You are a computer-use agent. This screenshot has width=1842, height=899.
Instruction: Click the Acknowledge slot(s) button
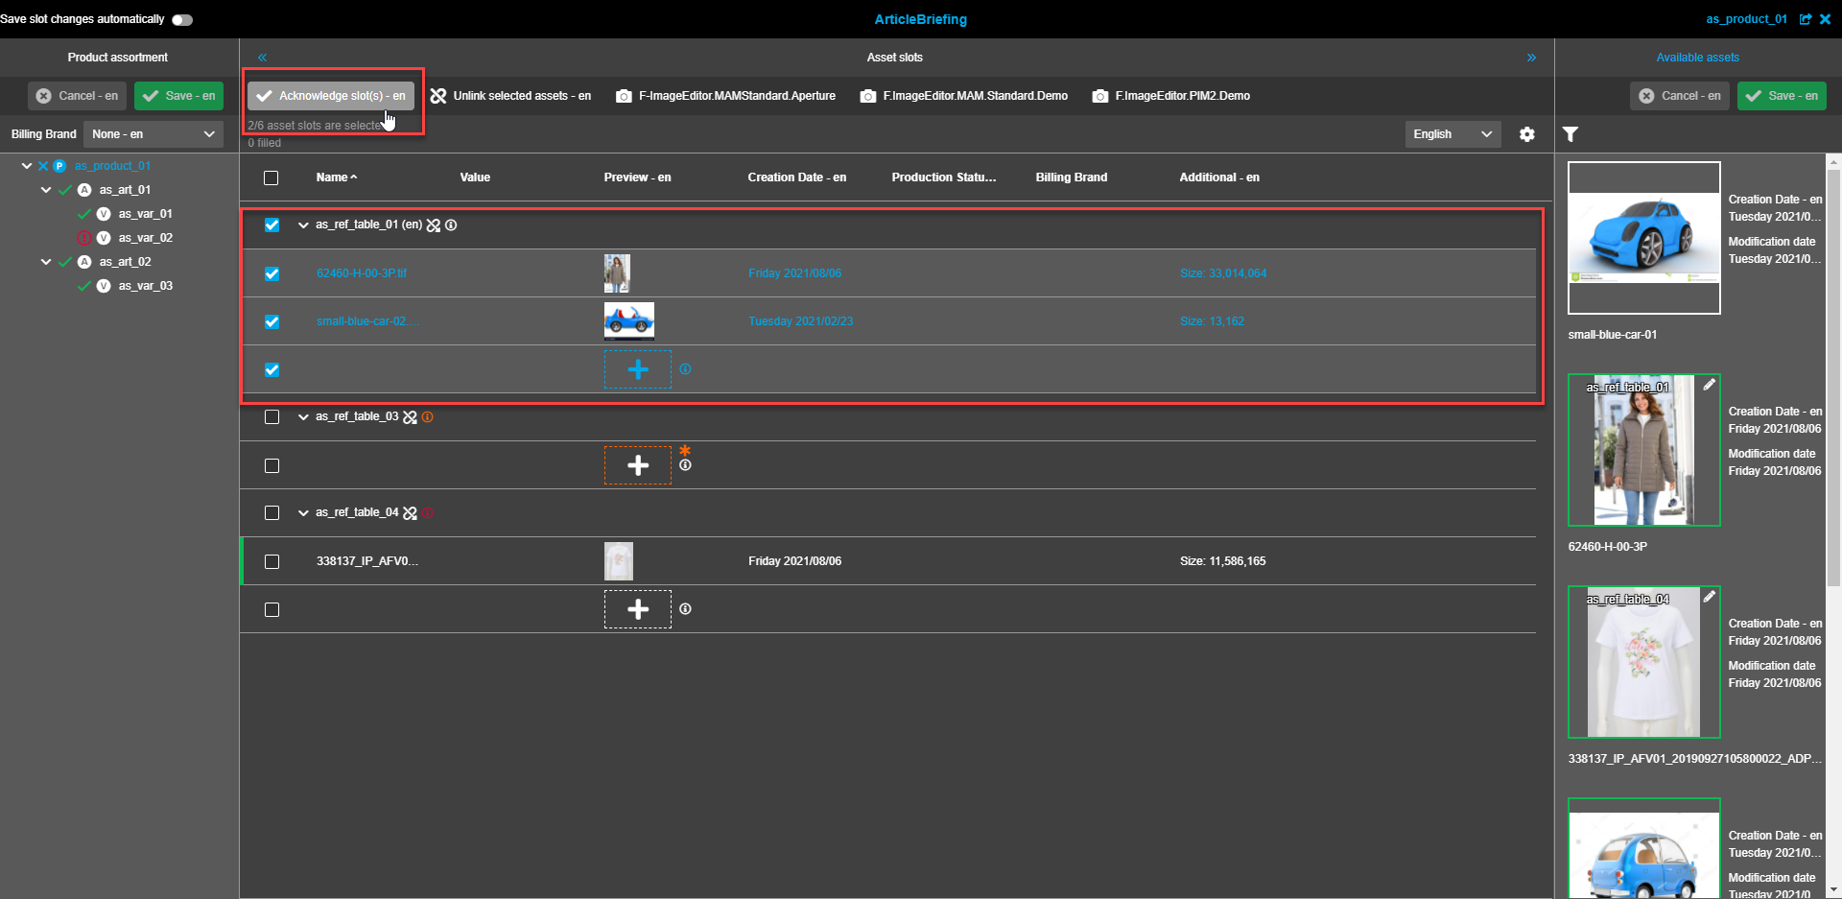(330, 96)
